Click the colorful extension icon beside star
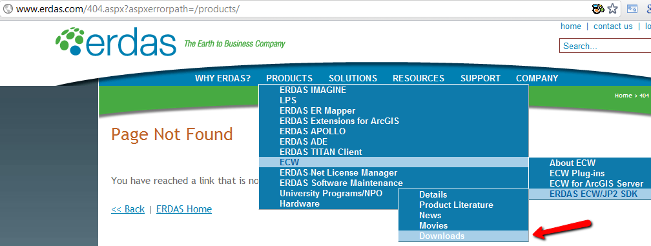The height and width of the screenshot is (246, 651). (598, 8)
